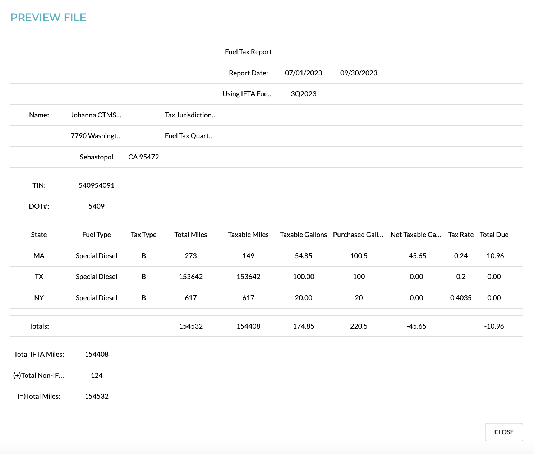Screen dimensions: 534x454
Task: Click the 'Sebastopol' city cell
Action: 96,157
